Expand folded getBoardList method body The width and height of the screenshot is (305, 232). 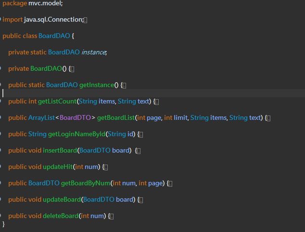[x=268, y=118]
